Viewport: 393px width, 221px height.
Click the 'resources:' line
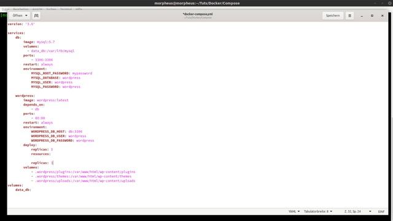pos(41,154)
